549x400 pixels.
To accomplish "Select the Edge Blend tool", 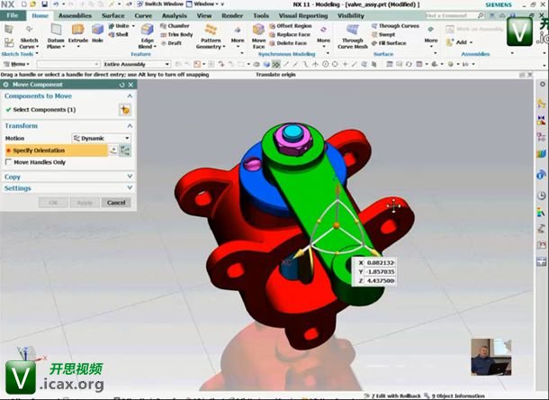I will [147, 36].
